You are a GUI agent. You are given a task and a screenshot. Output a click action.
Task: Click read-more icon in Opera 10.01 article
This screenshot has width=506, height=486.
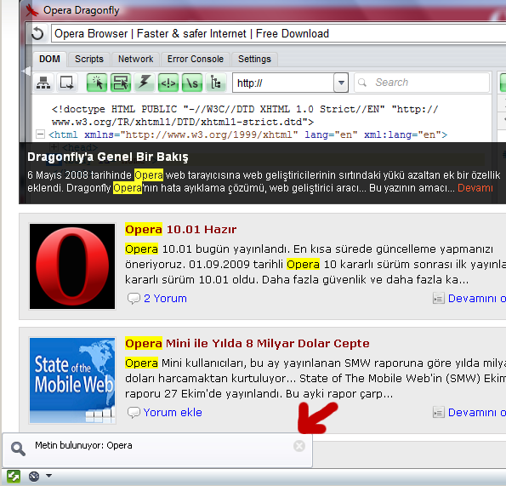(x=439, y=299)
